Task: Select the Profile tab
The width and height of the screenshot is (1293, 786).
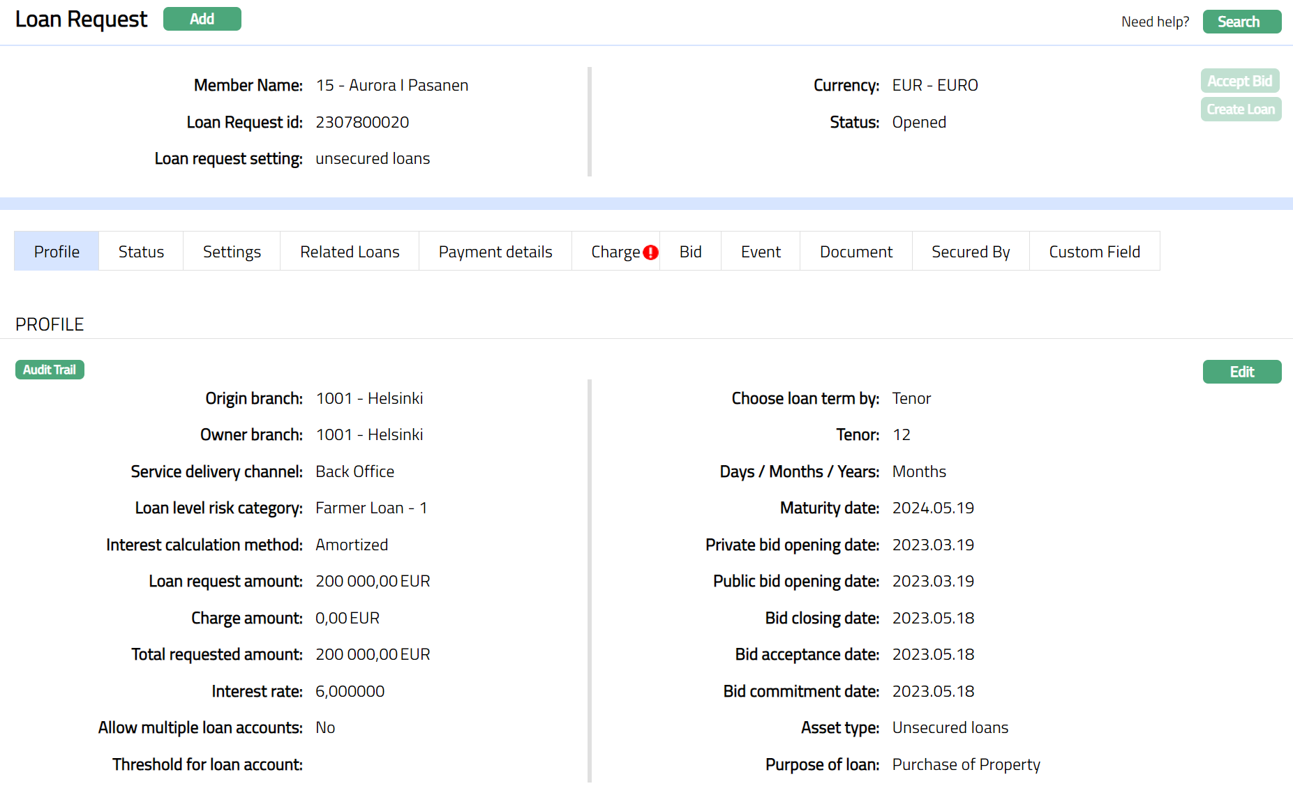Action: pos(57,252)
